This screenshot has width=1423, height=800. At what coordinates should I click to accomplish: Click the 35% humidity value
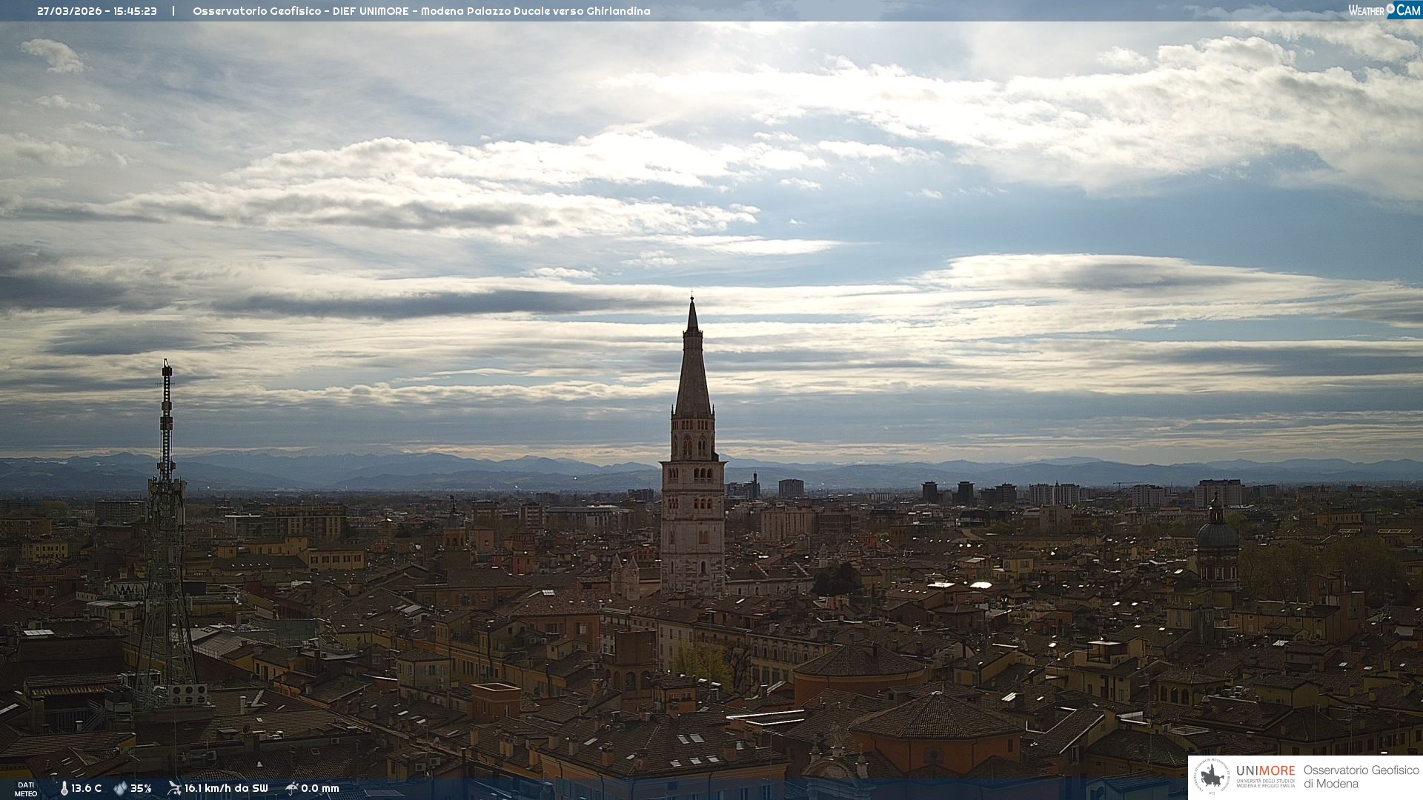click(x=141, y=788)
